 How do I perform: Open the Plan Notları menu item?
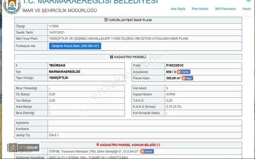click(x=200, y=8)
